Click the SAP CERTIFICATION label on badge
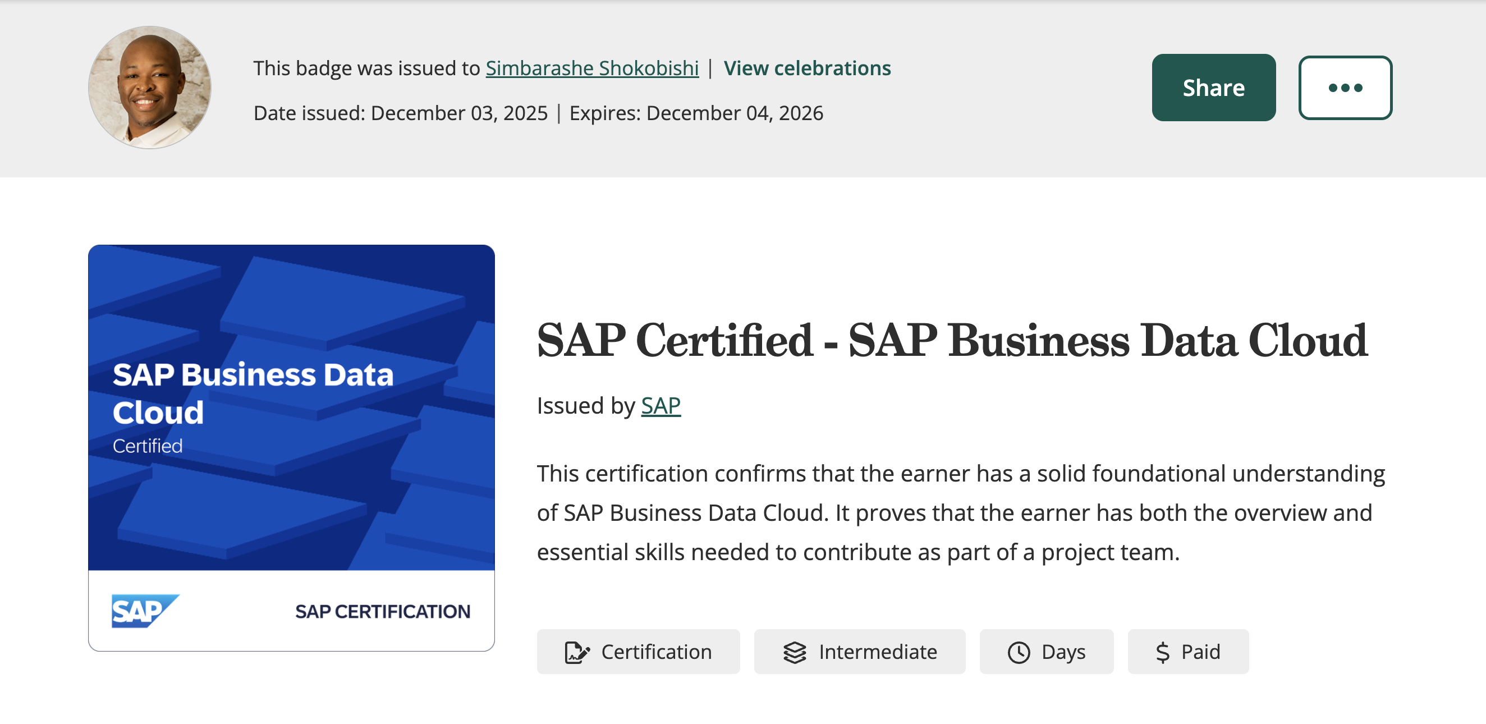Screen dimensions: 1486x724 (383, 612)
